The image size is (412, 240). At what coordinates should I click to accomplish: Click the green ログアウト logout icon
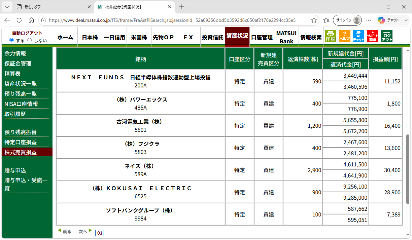(x=387, y=36)
